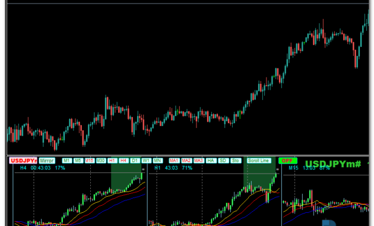The height and width of the screenshot is (226, 374).
Task: Toggle the M15 timeframe button
Action: tap(90, 161)
